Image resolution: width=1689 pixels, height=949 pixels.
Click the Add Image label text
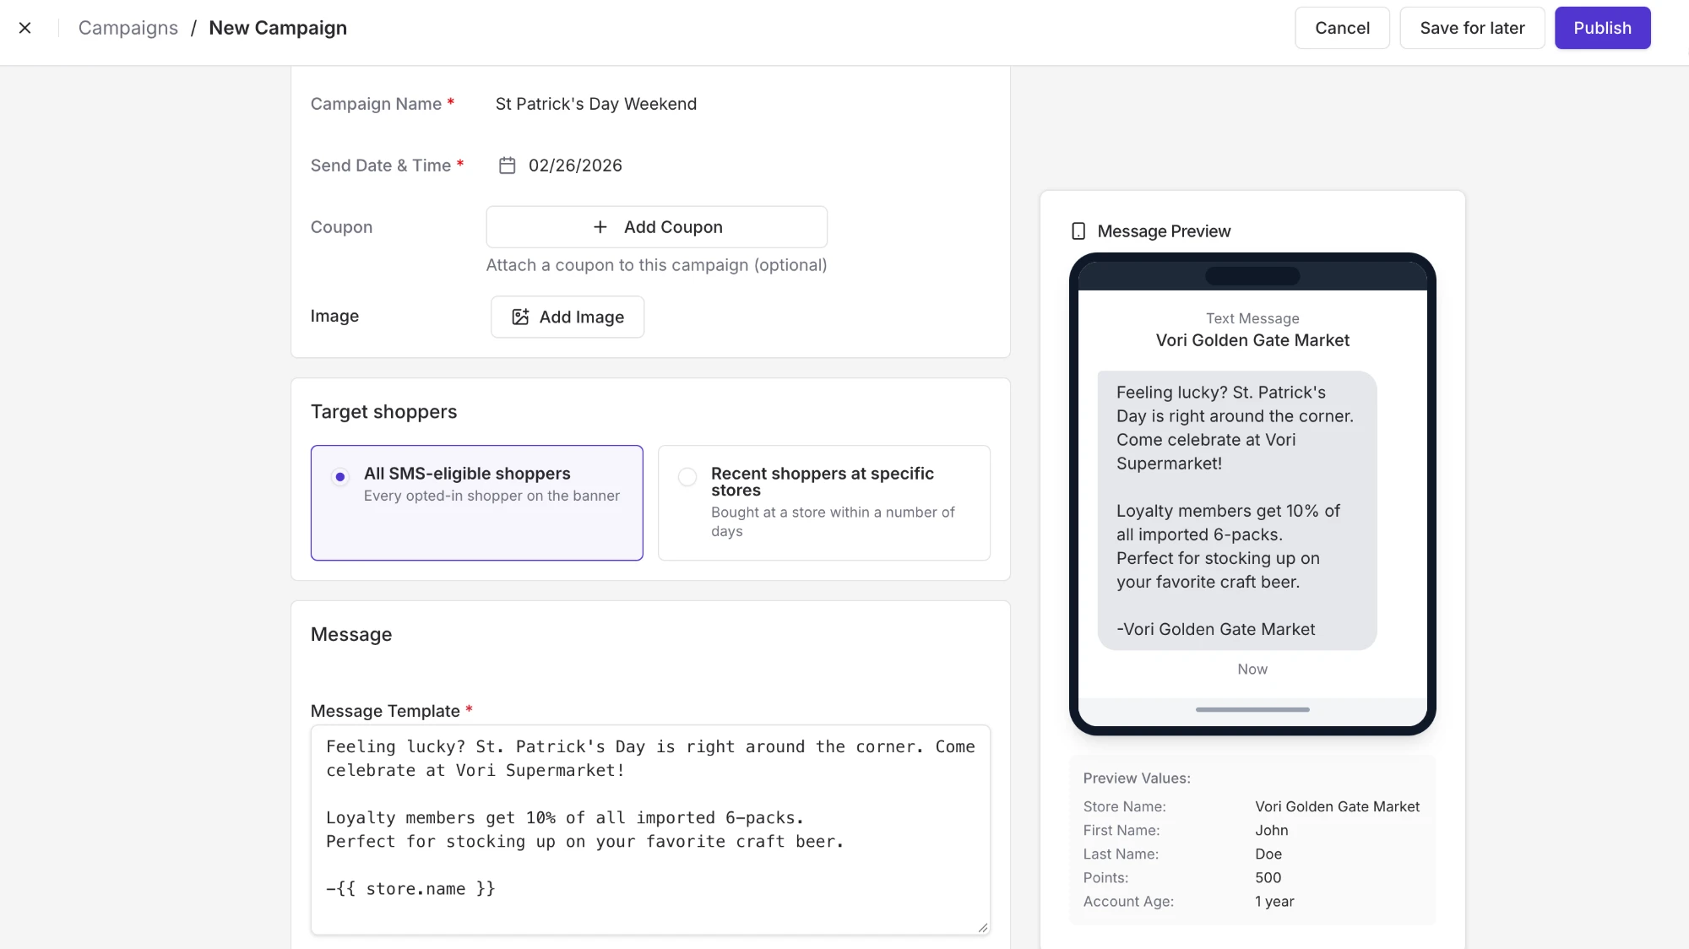[582, 317]
